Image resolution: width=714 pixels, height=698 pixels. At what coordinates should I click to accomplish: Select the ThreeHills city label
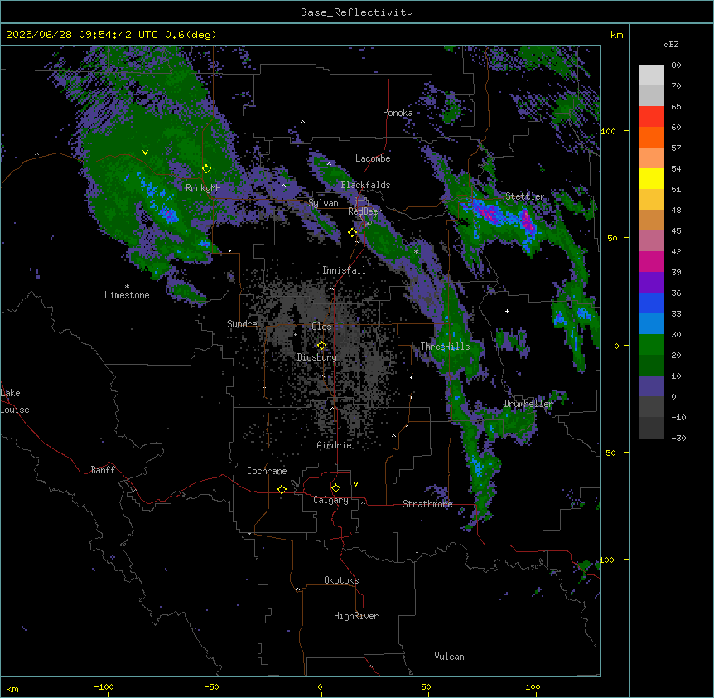[x=445, y=347]
